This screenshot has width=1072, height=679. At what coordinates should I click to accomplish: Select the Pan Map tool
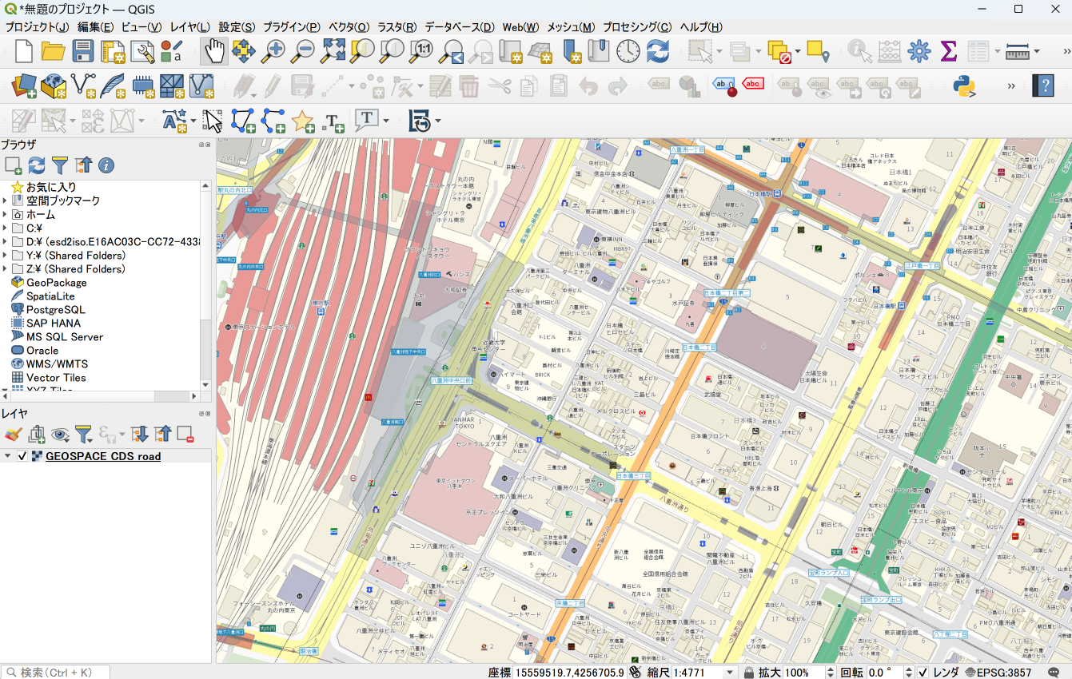click(214, 51)
